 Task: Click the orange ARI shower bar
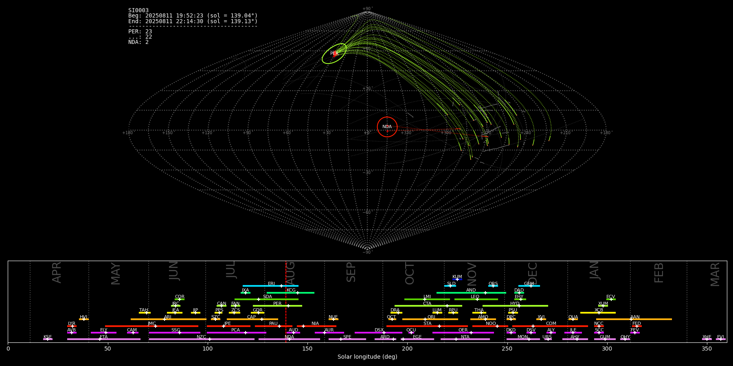click(x=168, y=319)
